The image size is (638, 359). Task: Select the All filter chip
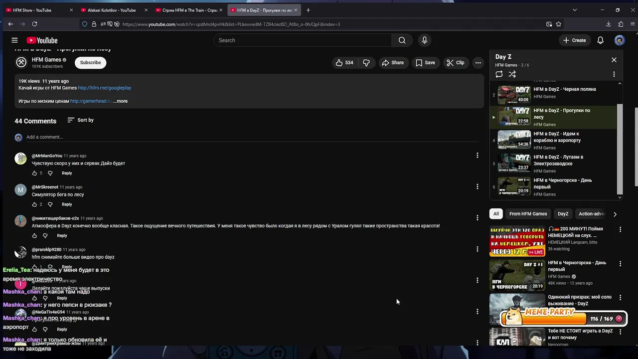click(496, 214)
